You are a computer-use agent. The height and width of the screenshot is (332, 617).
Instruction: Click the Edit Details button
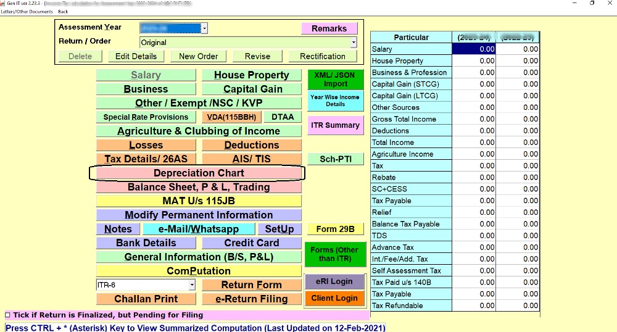point(136,56)
